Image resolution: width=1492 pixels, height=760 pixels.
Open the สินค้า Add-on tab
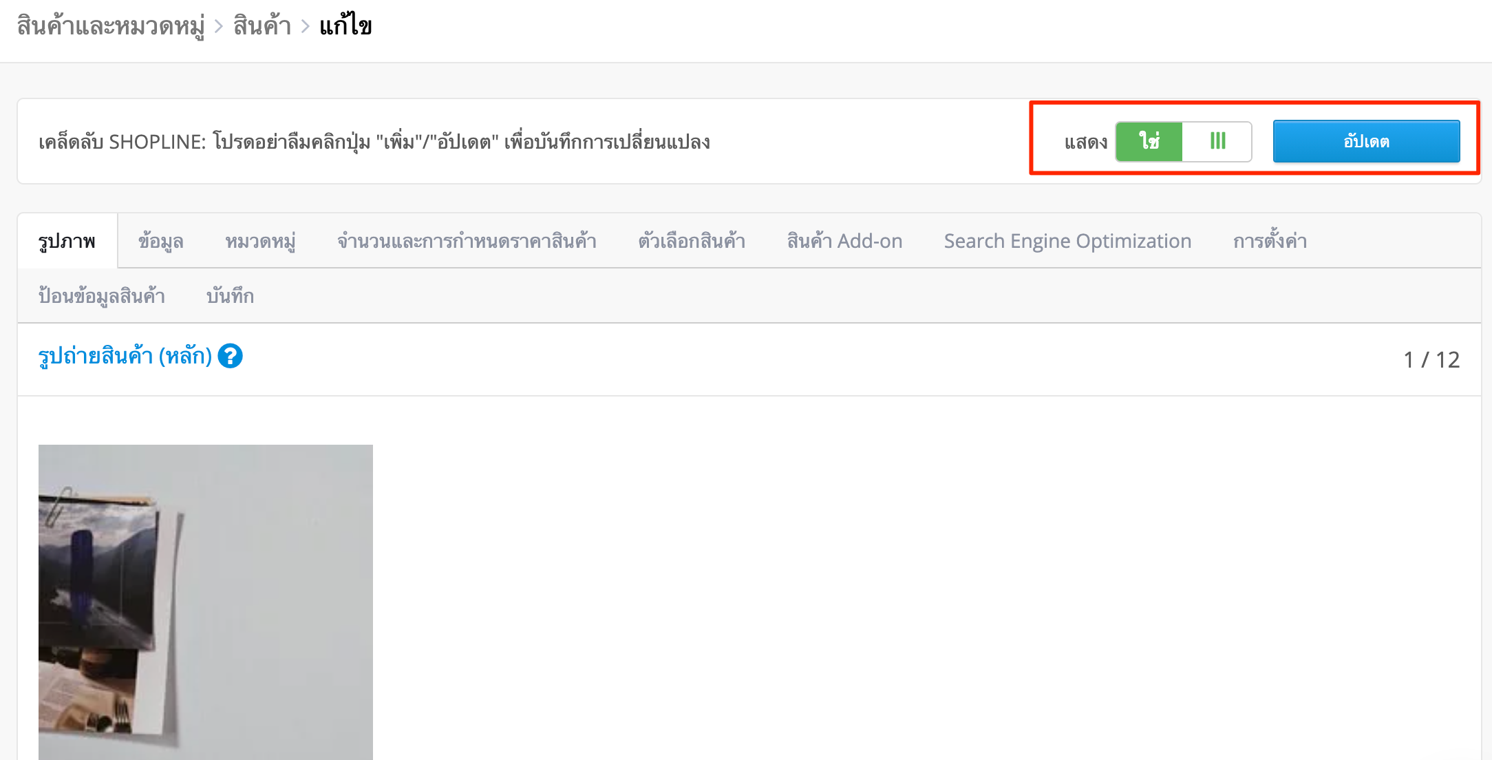point(844,241)
